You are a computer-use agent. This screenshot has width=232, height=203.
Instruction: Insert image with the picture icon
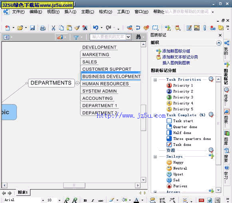click(x=197, y=28)
